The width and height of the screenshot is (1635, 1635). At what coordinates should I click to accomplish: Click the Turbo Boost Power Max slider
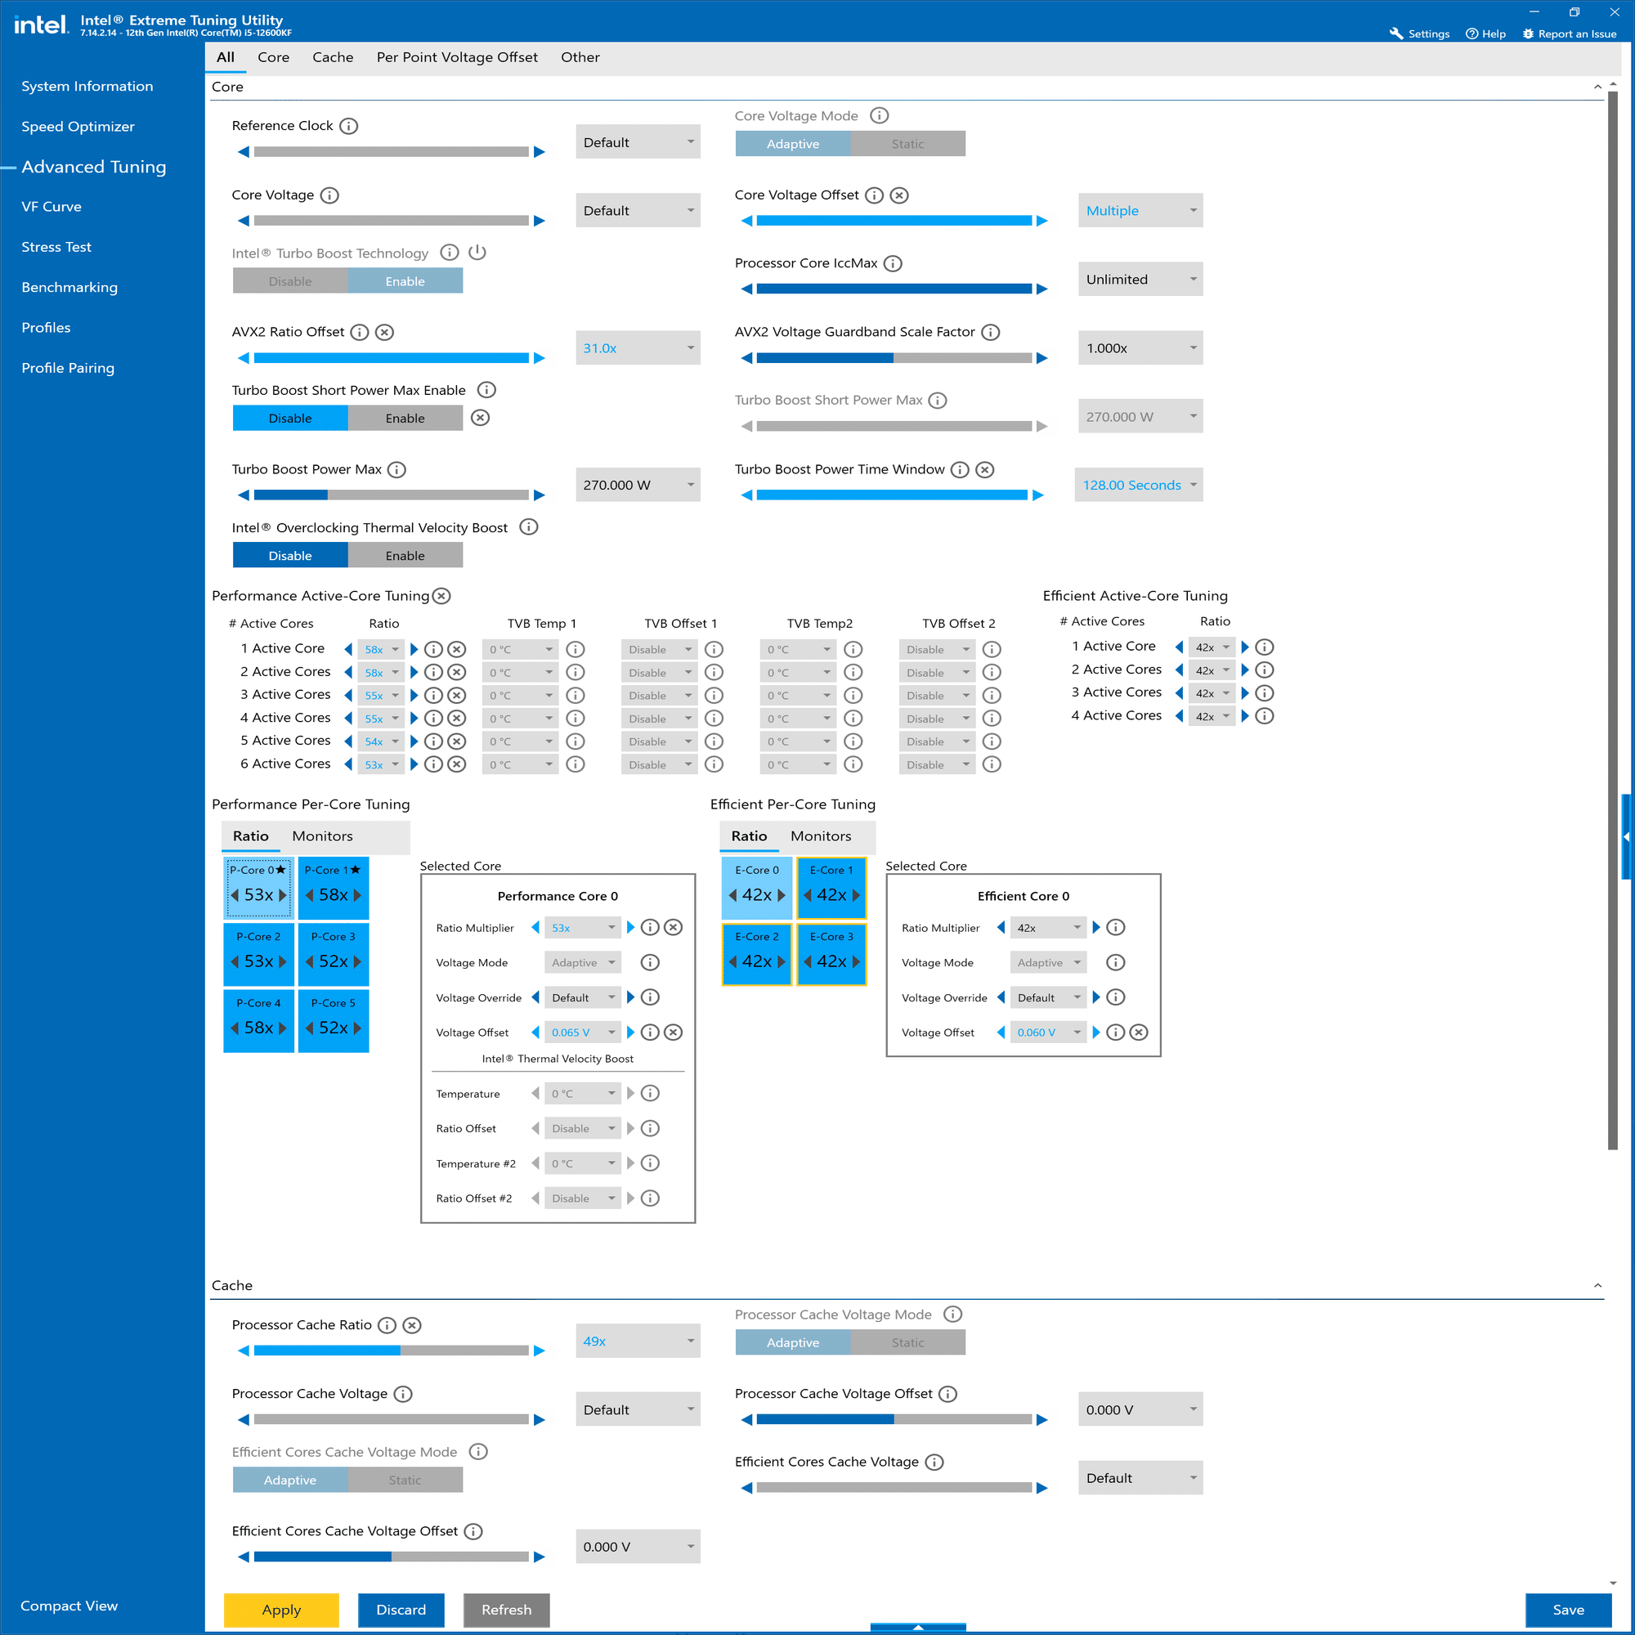click(391, 495)
